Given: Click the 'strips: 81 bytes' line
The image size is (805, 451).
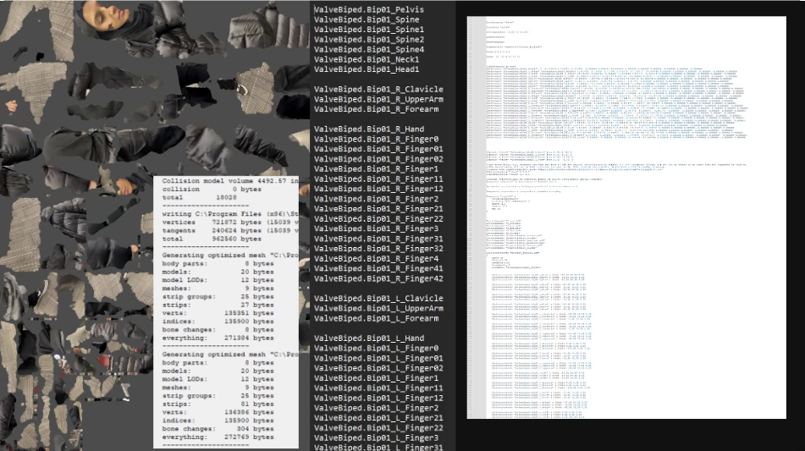Looking at the screenshot, I should click(x=218, y=404).
